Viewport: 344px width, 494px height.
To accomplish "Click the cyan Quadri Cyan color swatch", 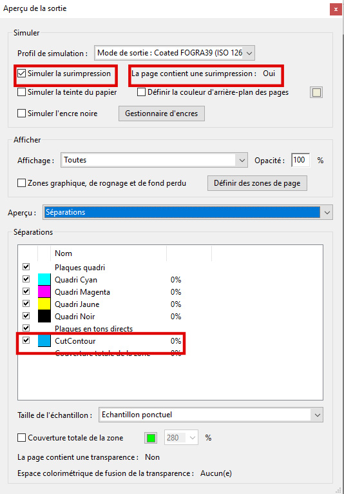I will point(44,279).
